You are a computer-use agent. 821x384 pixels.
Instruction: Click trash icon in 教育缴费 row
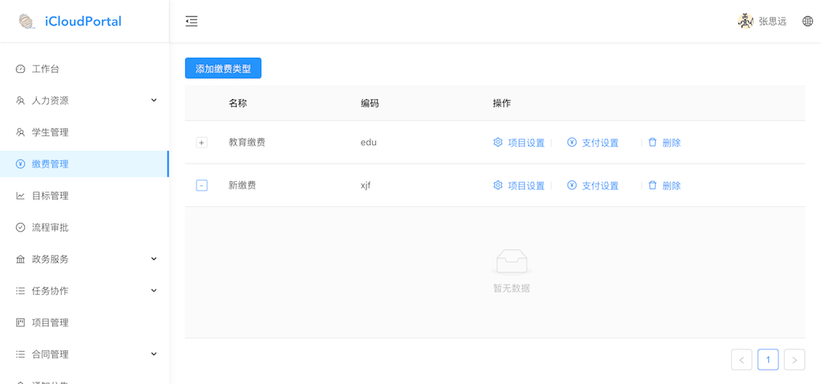pyautogui.click(x=653, y=142)
